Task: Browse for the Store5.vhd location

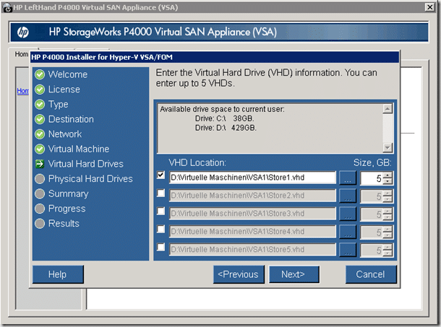Action: (x=348, y=250)
